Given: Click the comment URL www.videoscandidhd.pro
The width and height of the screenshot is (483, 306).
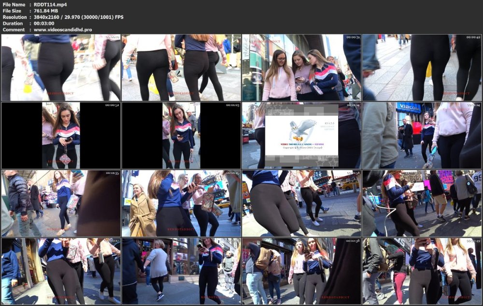Looking at the screenshot, I should (63, 30).
